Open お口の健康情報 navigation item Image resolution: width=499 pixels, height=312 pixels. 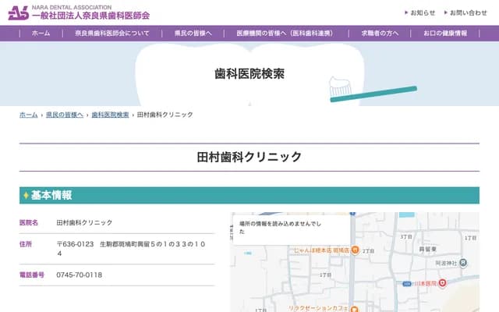[x=445, y=34]
